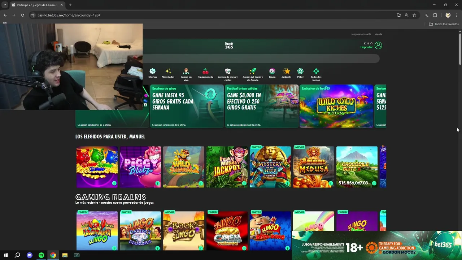Show info for Medusa game
Screen dimensions: 462x260
(x=331, y=183)
